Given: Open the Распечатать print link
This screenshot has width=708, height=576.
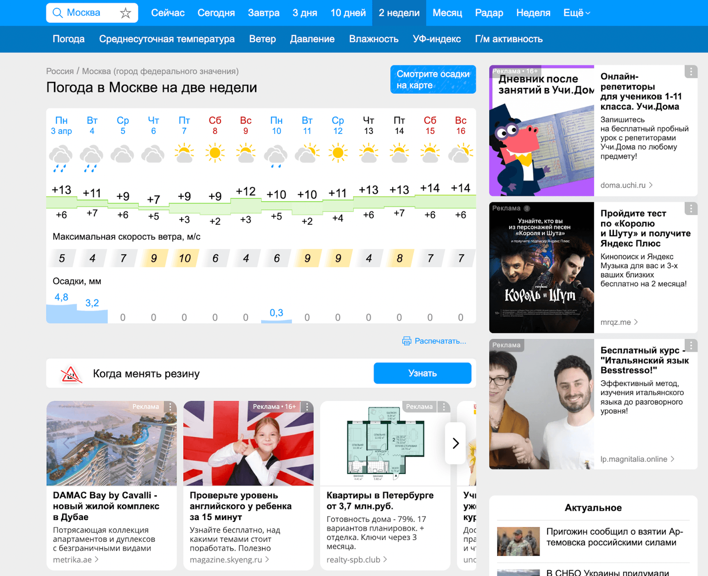Looking at the screenshot, I should (440, 341).
